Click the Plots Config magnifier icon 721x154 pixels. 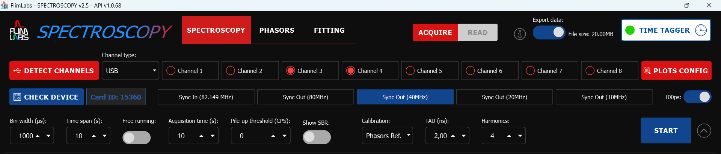(x=647, y=71)
